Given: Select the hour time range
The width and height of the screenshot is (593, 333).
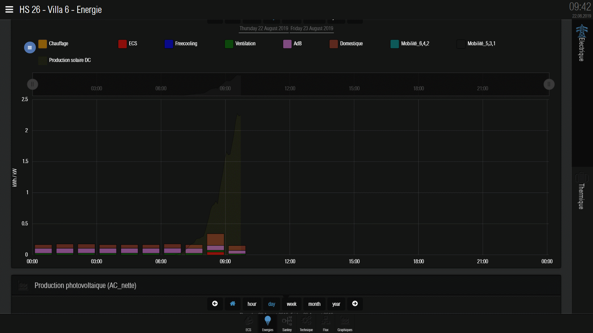Looking at the screenshot, I should [252, 304].
